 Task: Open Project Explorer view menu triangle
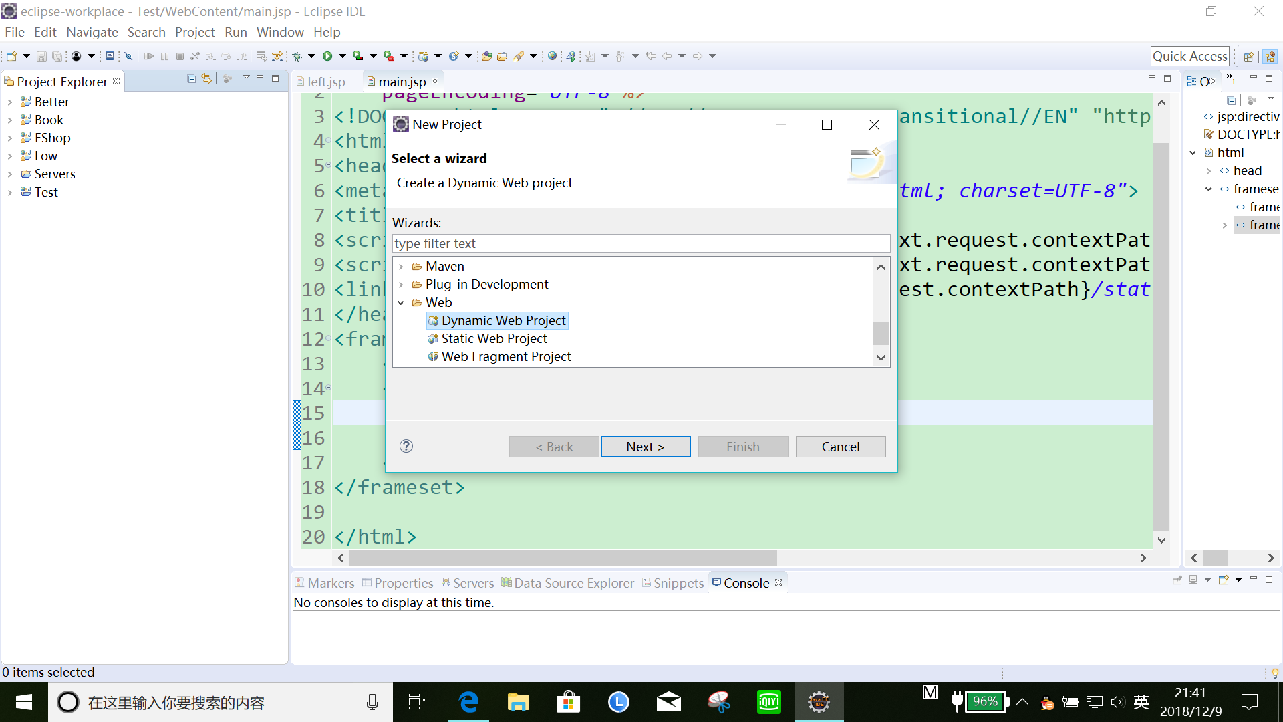point(246,78)
